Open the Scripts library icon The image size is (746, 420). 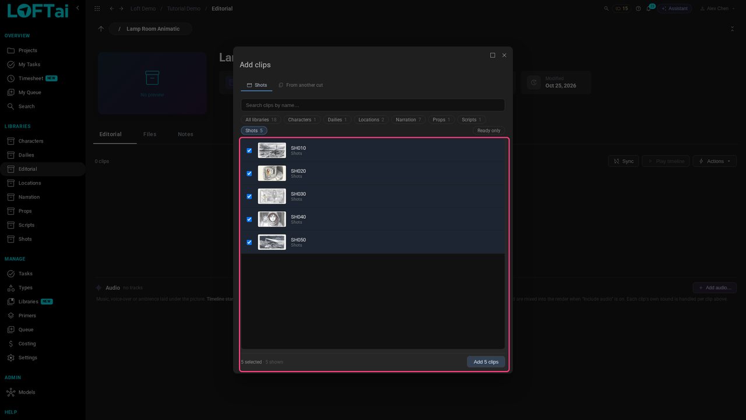tap(10, 225)
